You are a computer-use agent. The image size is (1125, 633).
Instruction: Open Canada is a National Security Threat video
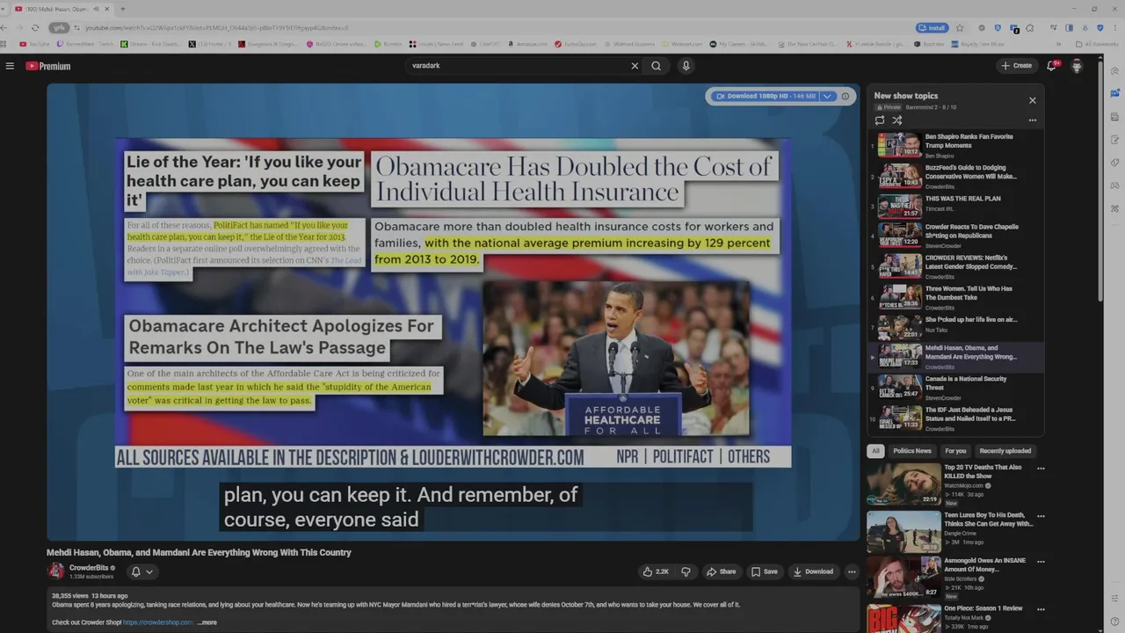956,388
